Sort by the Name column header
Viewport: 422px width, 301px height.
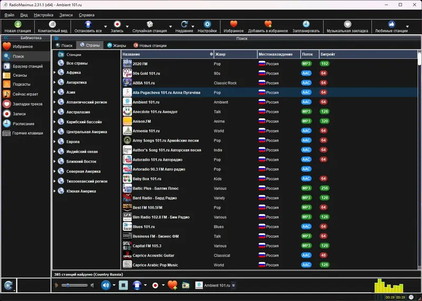click(x=167, y=54)
